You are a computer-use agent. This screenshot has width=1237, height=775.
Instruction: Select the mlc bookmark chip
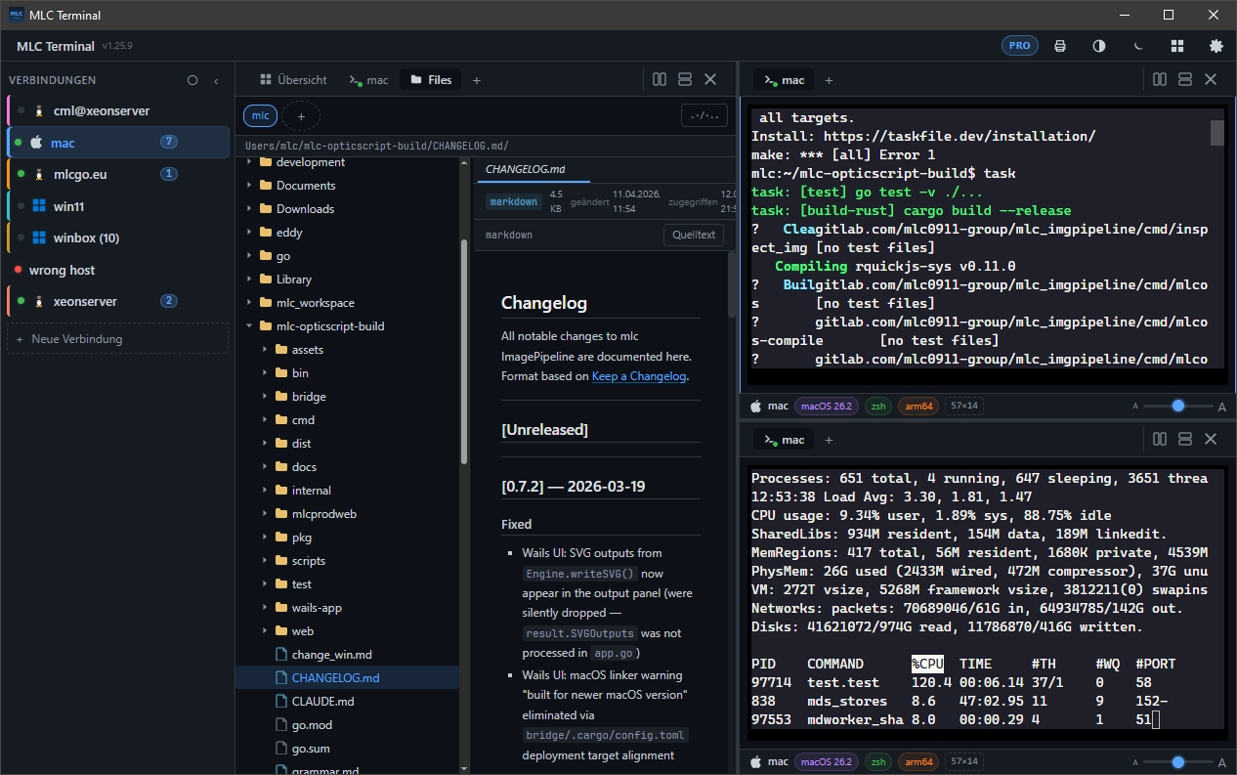[260, 116]
